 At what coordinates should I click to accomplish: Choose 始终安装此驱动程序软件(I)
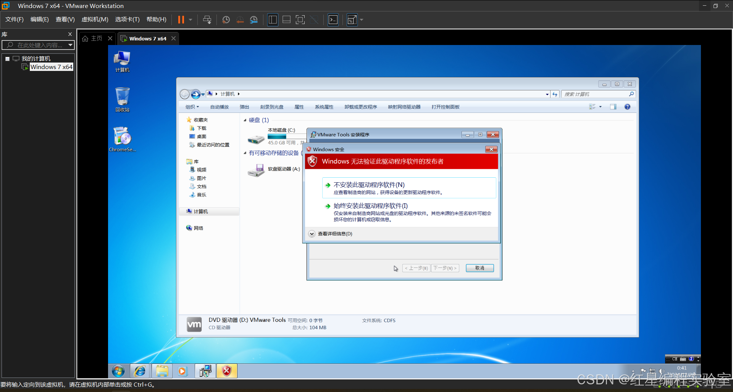point(409,212)
